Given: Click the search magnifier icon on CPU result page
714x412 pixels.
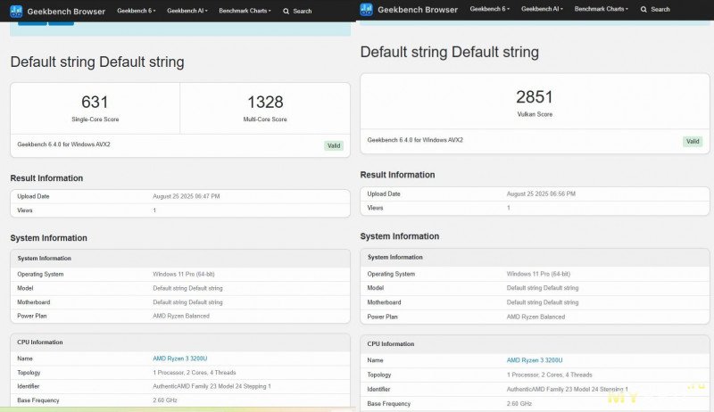Looking at the screenshot, I should click(286, 12).
